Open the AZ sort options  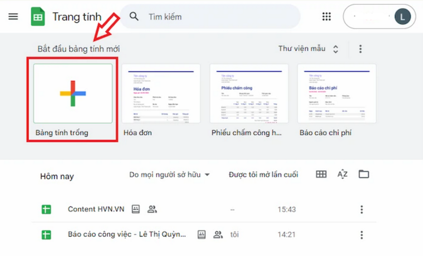(342, 174)
